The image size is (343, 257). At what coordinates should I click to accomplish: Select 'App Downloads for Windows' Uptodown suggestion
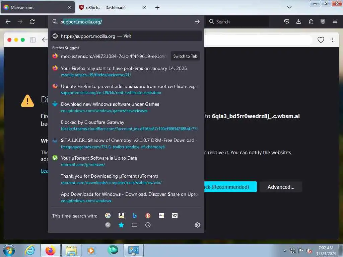(x=126, y=197)
